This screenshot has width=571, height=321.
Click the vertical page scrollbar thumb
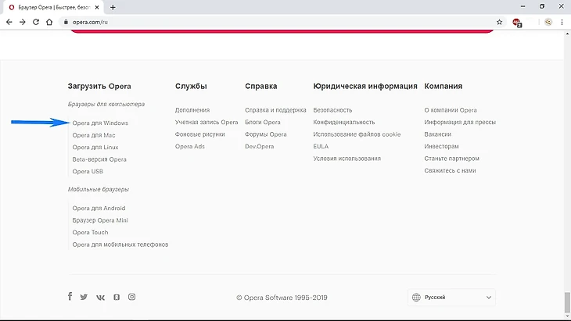[567, 302]
